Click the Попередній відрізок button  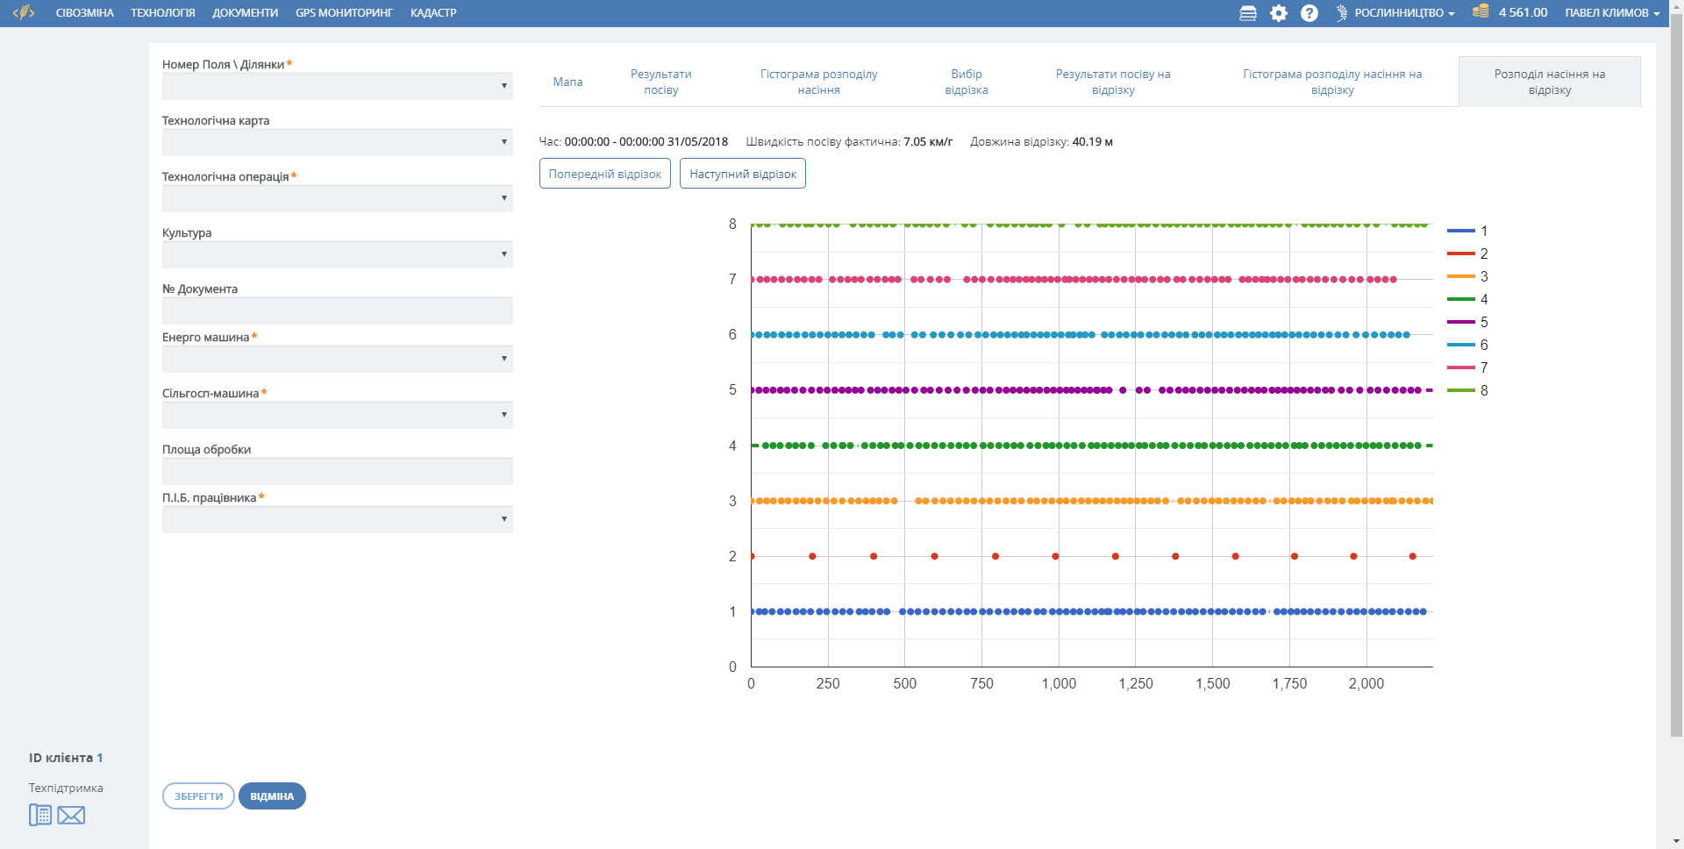click(604, 174)
